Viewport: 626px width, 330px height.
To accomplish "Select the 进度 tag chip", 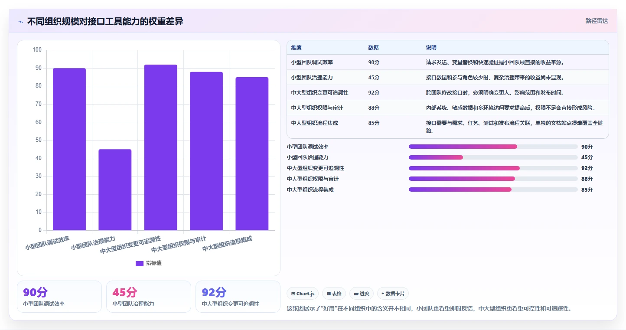I will [362, 294].
